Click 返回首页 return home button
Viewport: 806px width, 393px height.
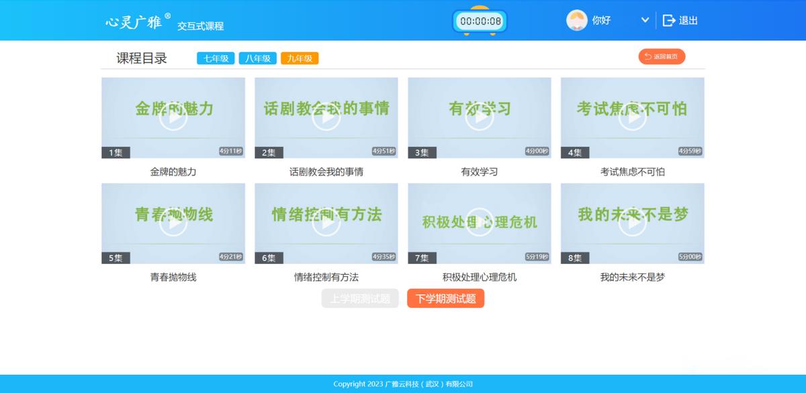tap(662, 57)
